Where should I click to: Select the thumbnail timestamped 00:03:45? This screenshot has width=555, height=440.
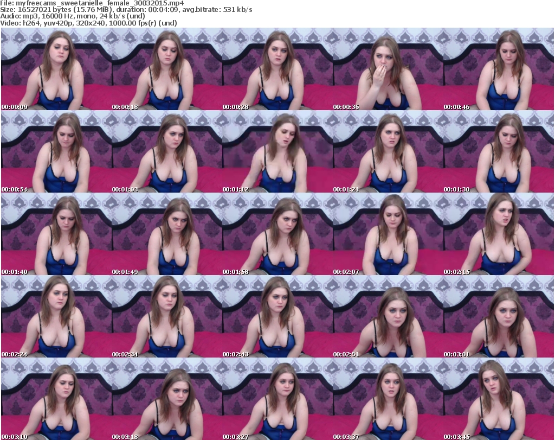(x=499, y=399)
